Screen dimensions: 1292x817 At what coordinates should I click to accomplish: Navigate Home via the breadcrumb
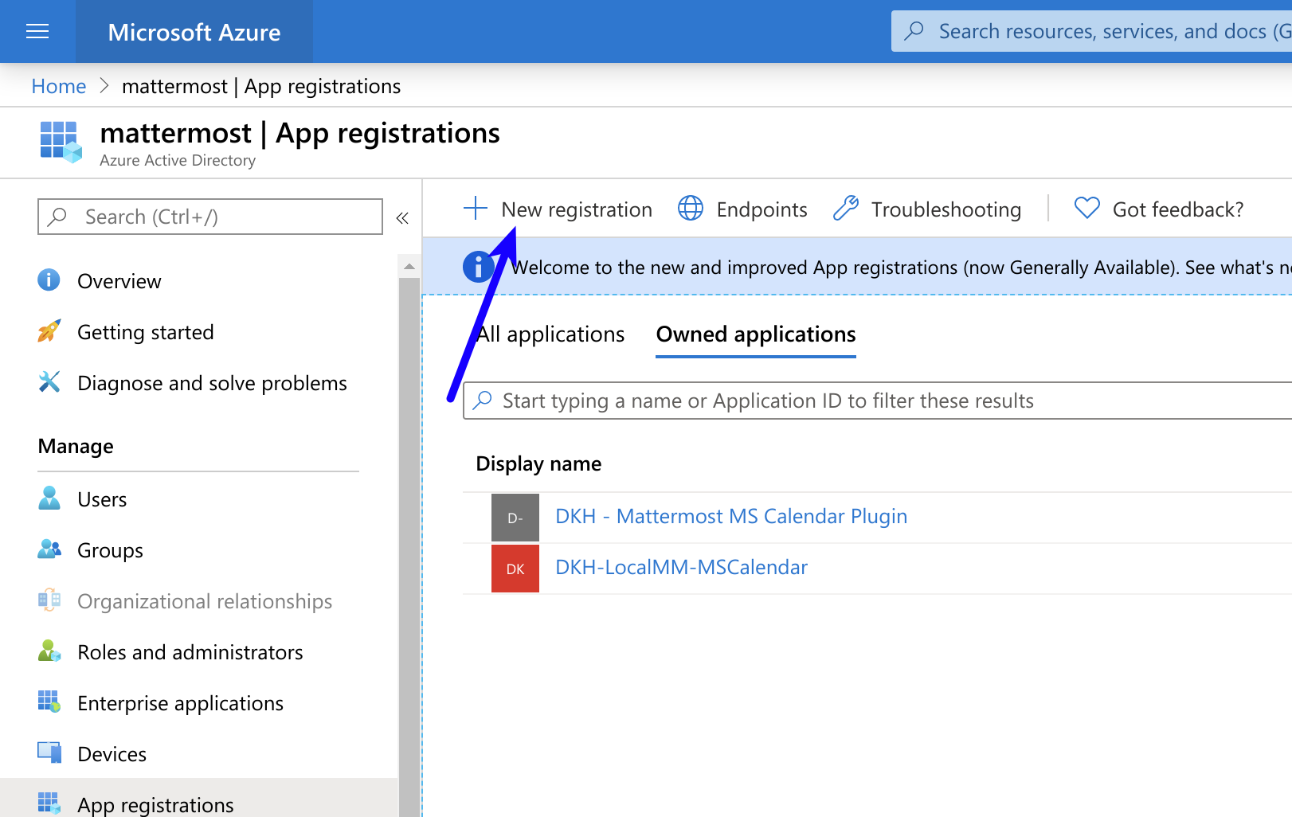pyautogui.click(x=58, y=86)
